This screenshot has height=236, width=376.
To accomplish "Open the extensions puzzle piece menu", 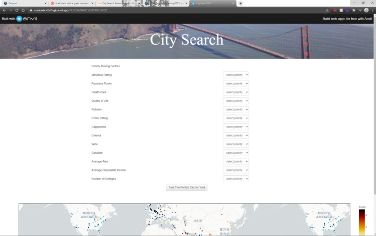I will click(354, 10).
